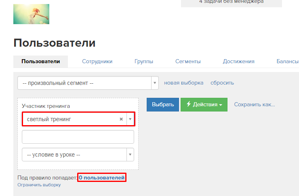Click the '-- произвольный сегмент --' field text
Viewport: 299px width, 196px height.
(58, 83)
